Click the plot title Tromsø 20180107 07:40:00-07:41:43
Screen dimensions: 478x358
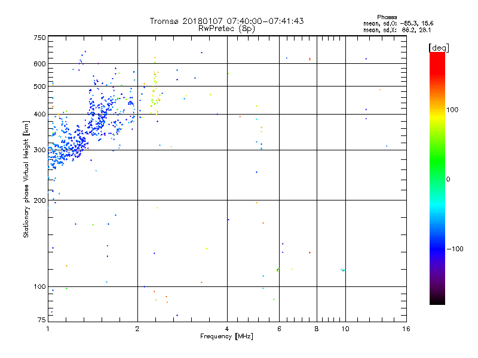click(226, 21)
